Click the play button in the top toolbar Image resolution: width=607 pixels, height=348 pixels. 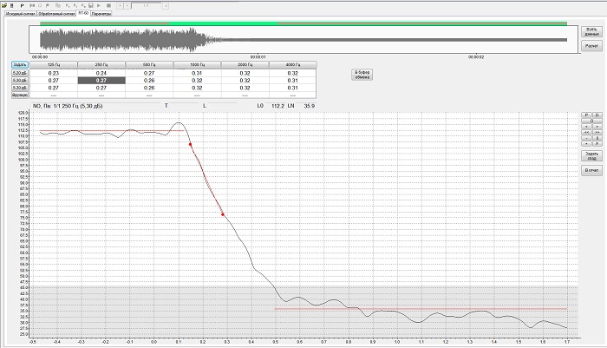click(x=98, y=5)
